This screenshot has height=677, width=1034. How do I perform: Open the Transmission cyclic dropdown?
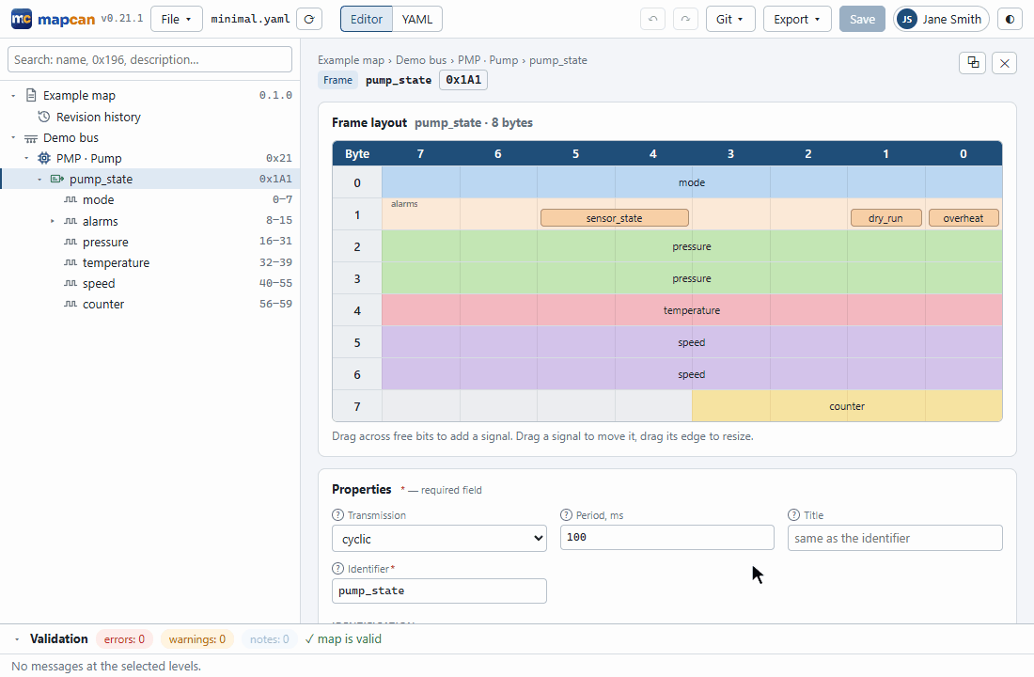439,539
